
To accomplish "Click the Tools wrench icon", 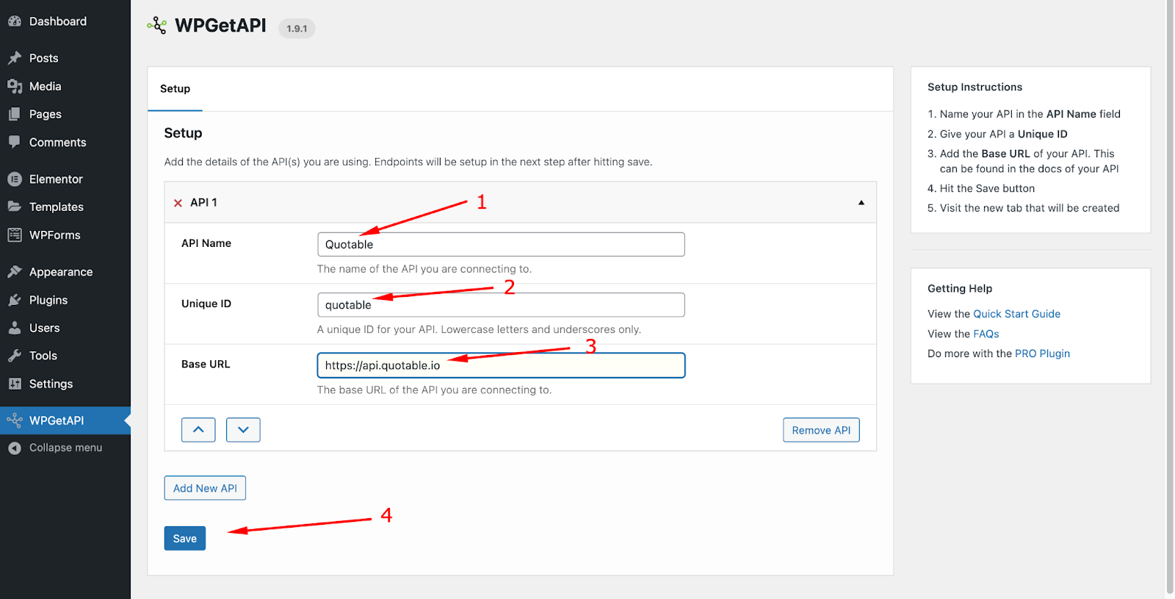I will pos(15,356).
